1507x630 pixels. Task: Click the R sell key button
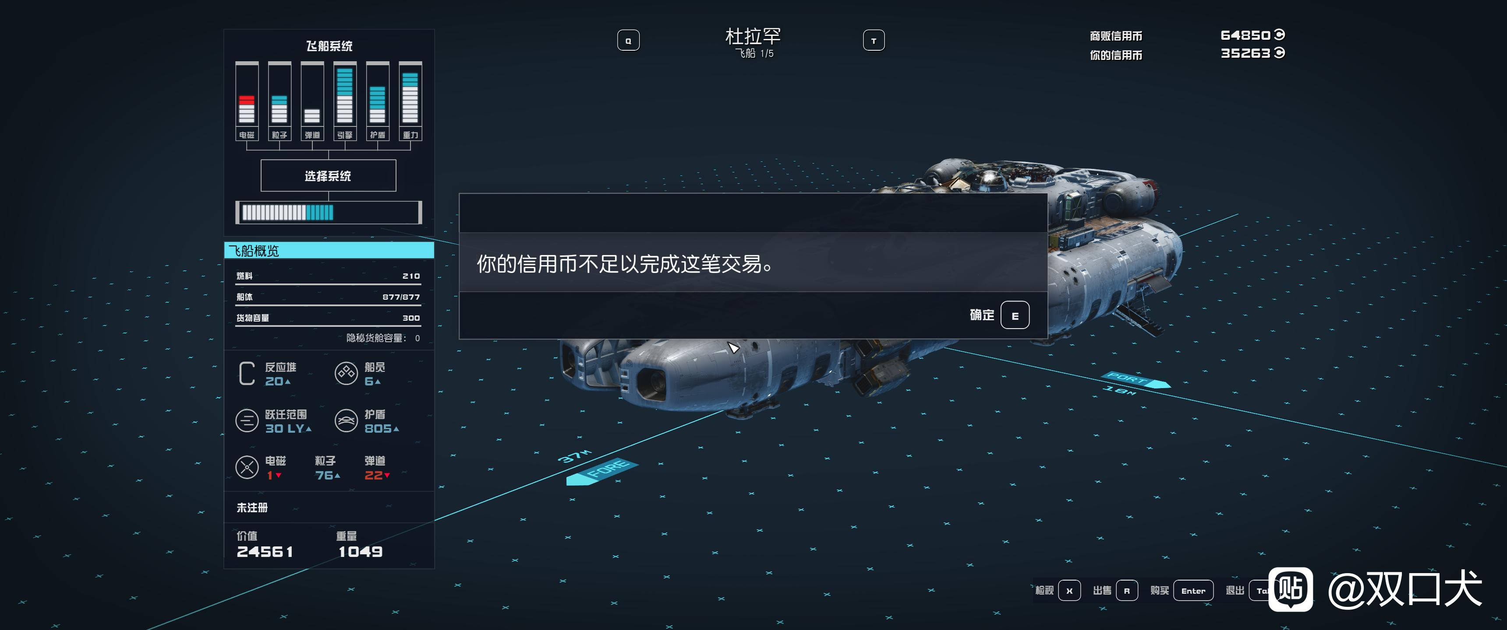[x=1126, y=590]
